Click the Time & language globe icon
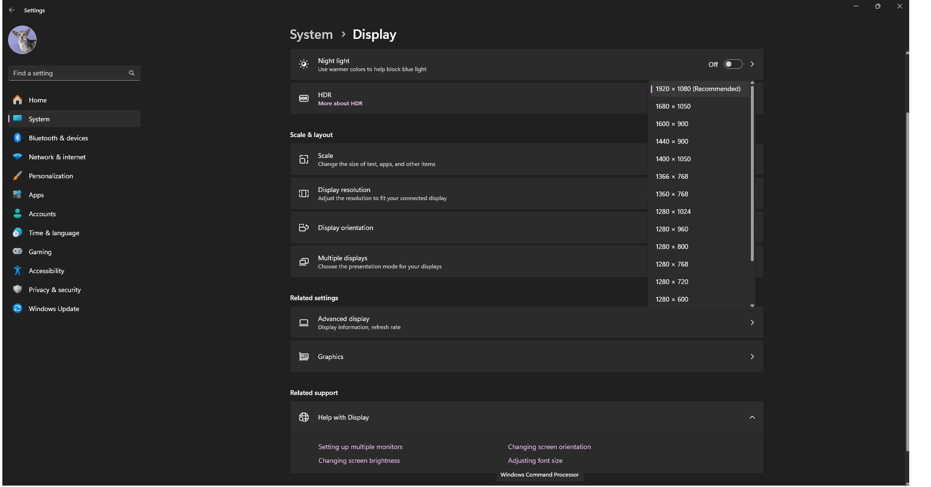 click(18, 232)
